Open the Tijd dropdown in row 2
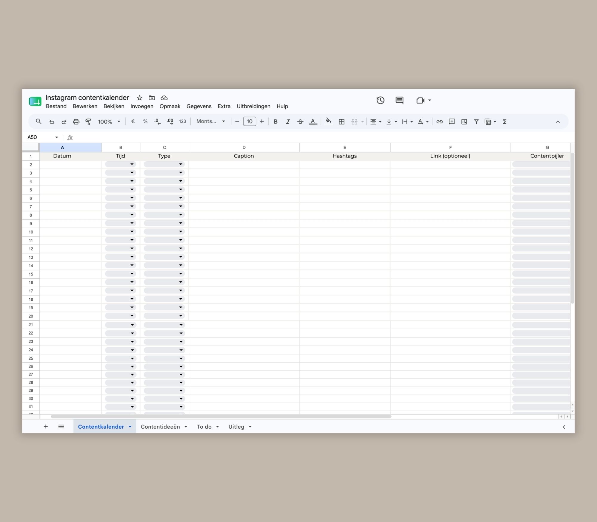Screen dimensions: 597x522 coord(121,164)
